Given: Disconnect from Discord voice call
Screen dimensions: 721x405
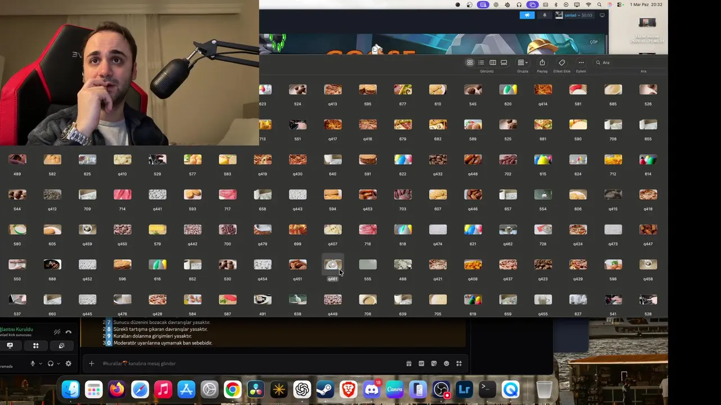Looking at the screenshot, I should pos(69,332).
